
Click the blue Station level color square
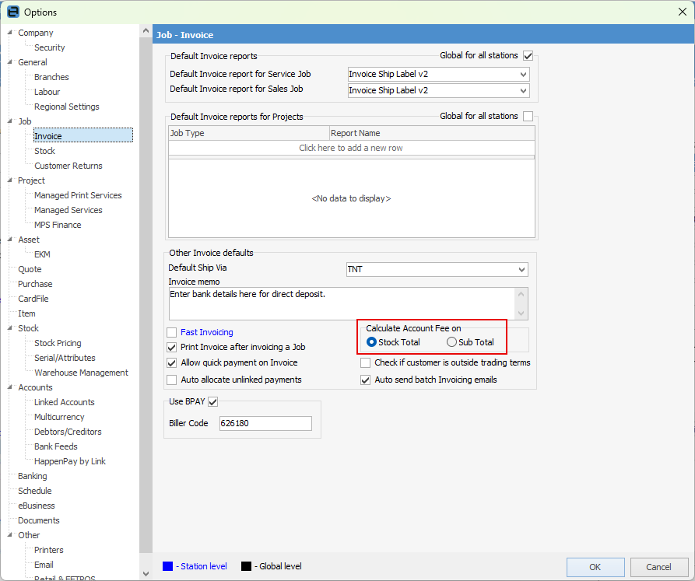(x=168, y=566)
